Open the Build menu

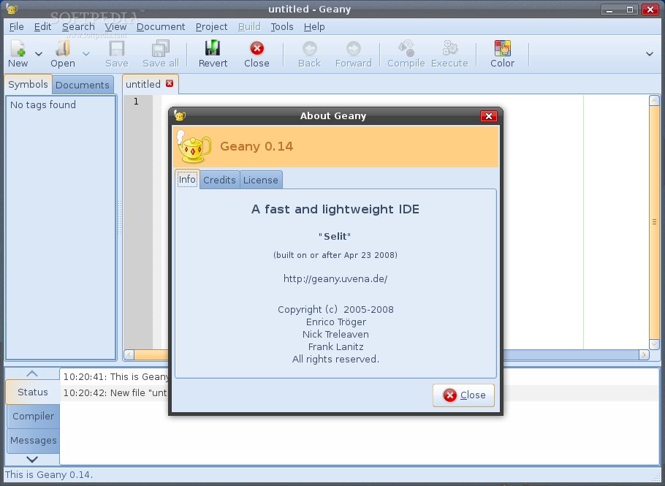(x=249, y=27)
